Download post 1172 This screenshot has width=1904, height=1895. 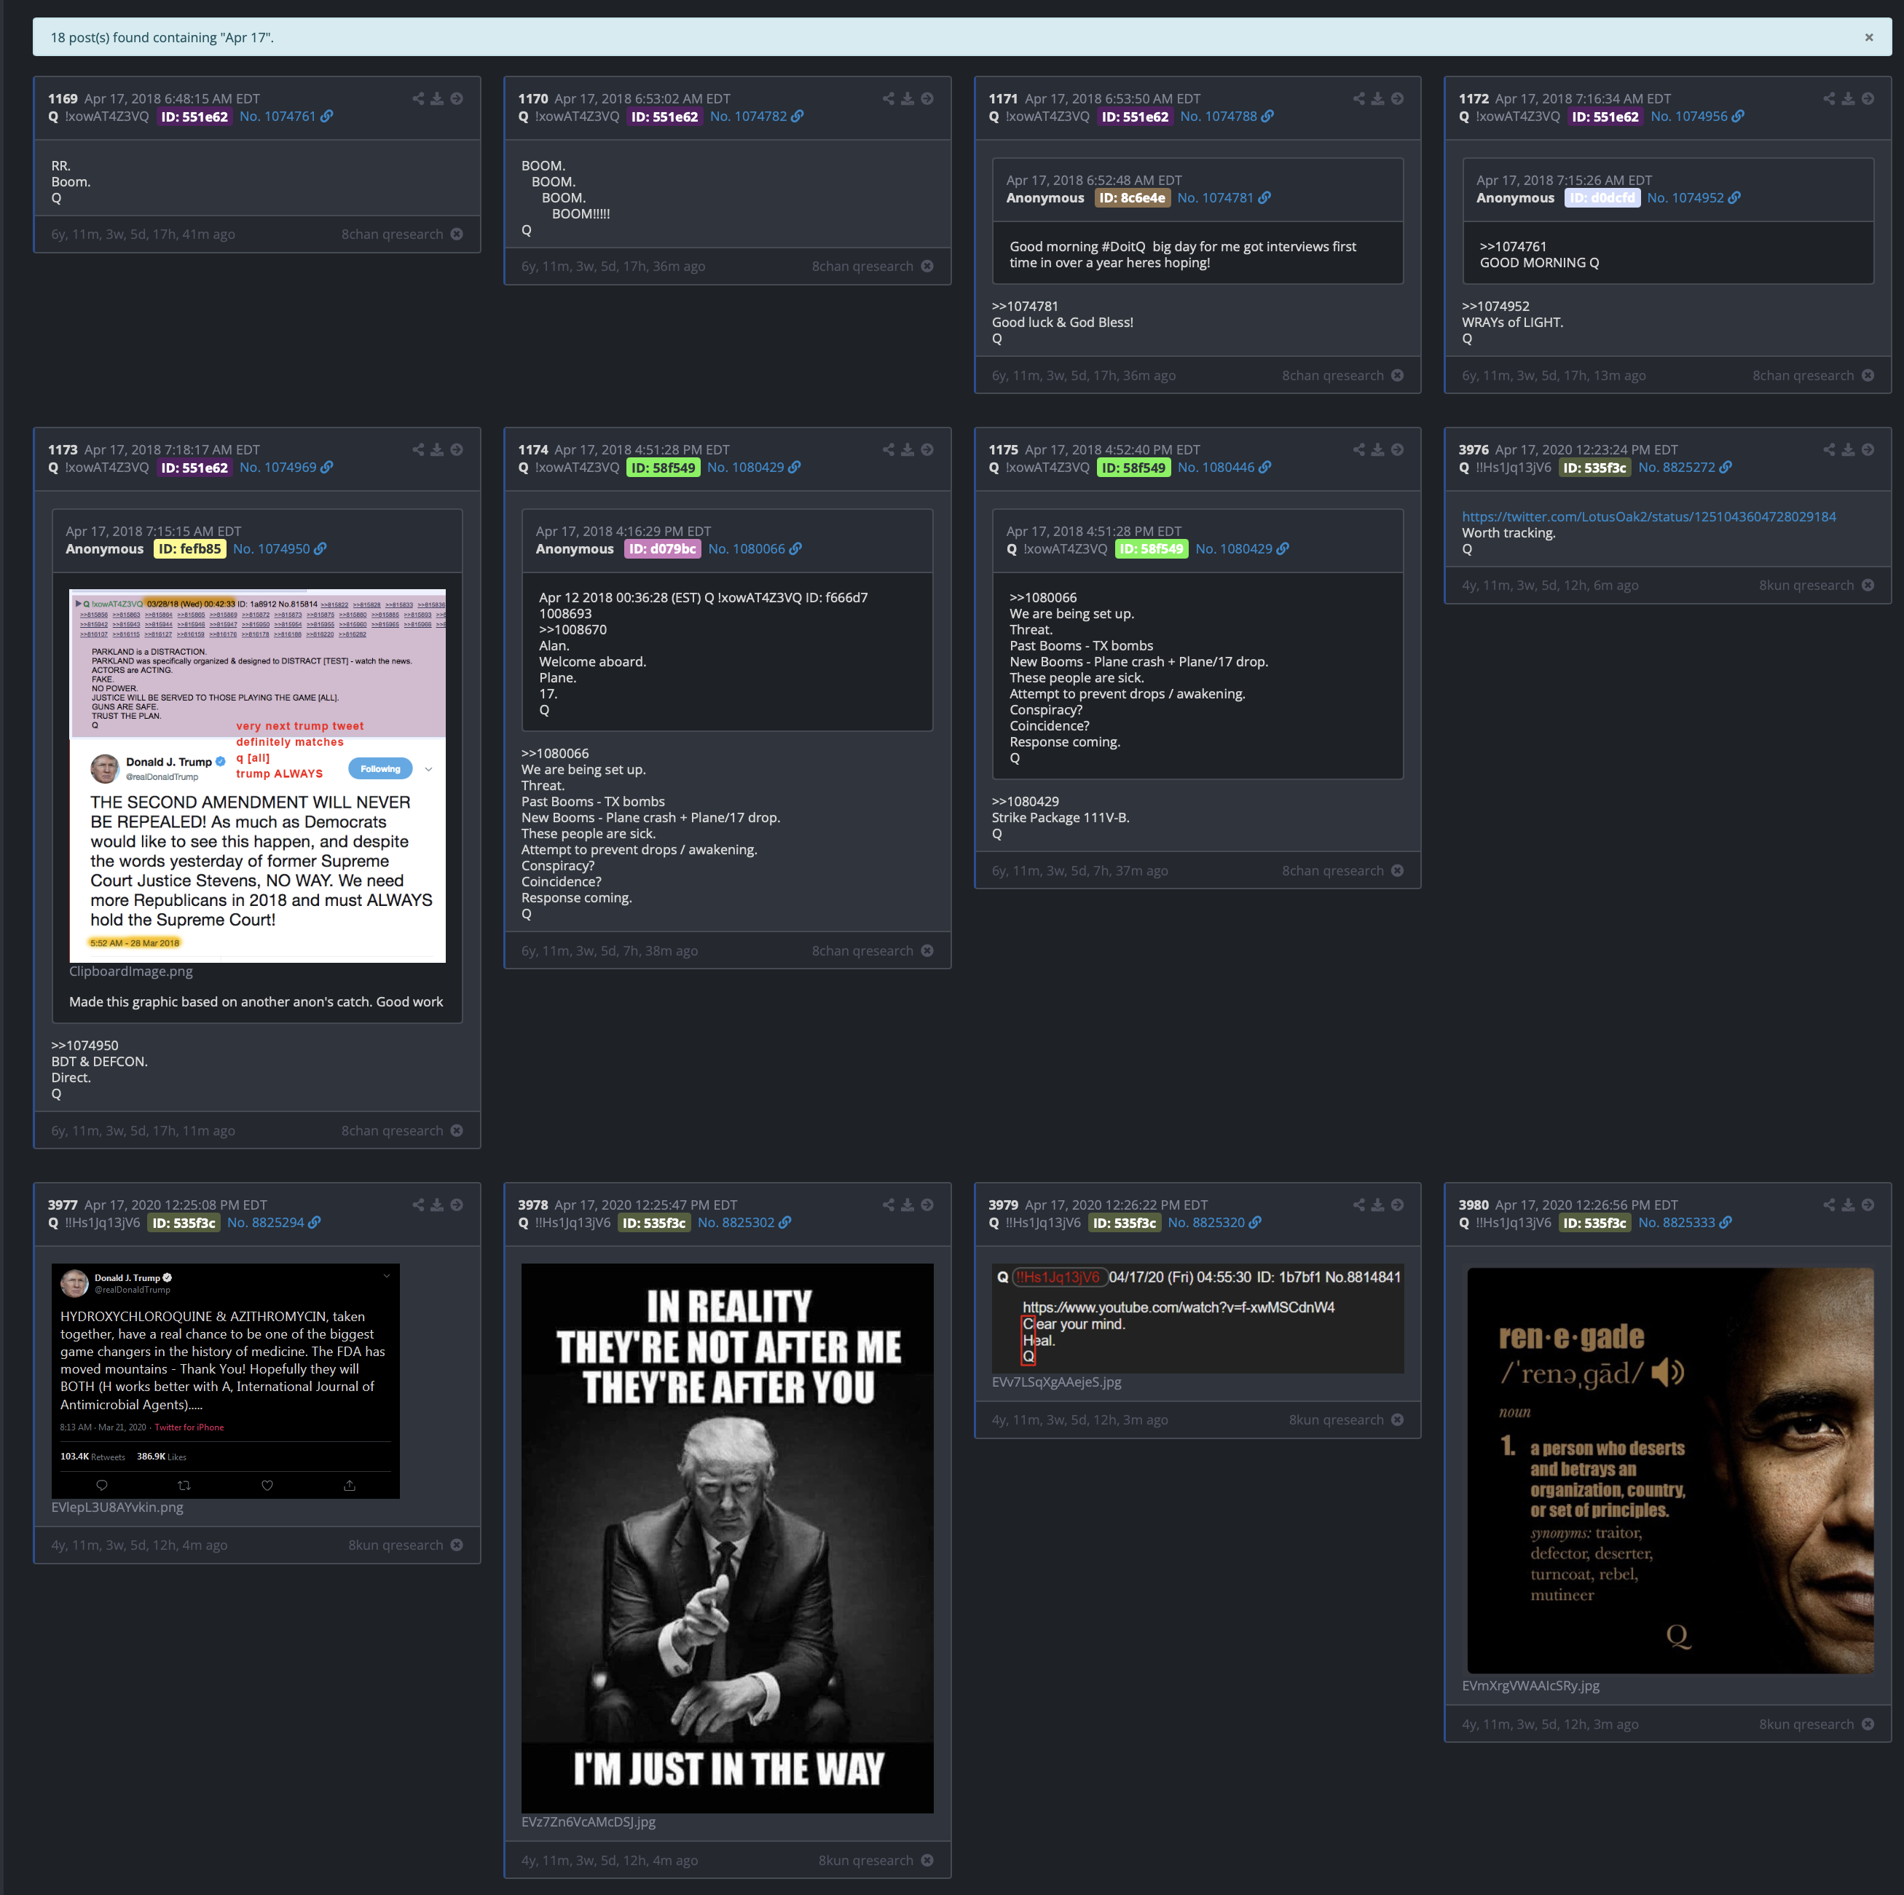coord(1848,98)
